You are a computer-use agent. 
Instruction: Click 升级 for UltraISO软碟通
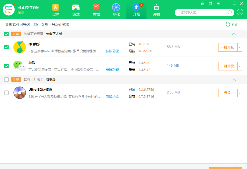[228, 93]
